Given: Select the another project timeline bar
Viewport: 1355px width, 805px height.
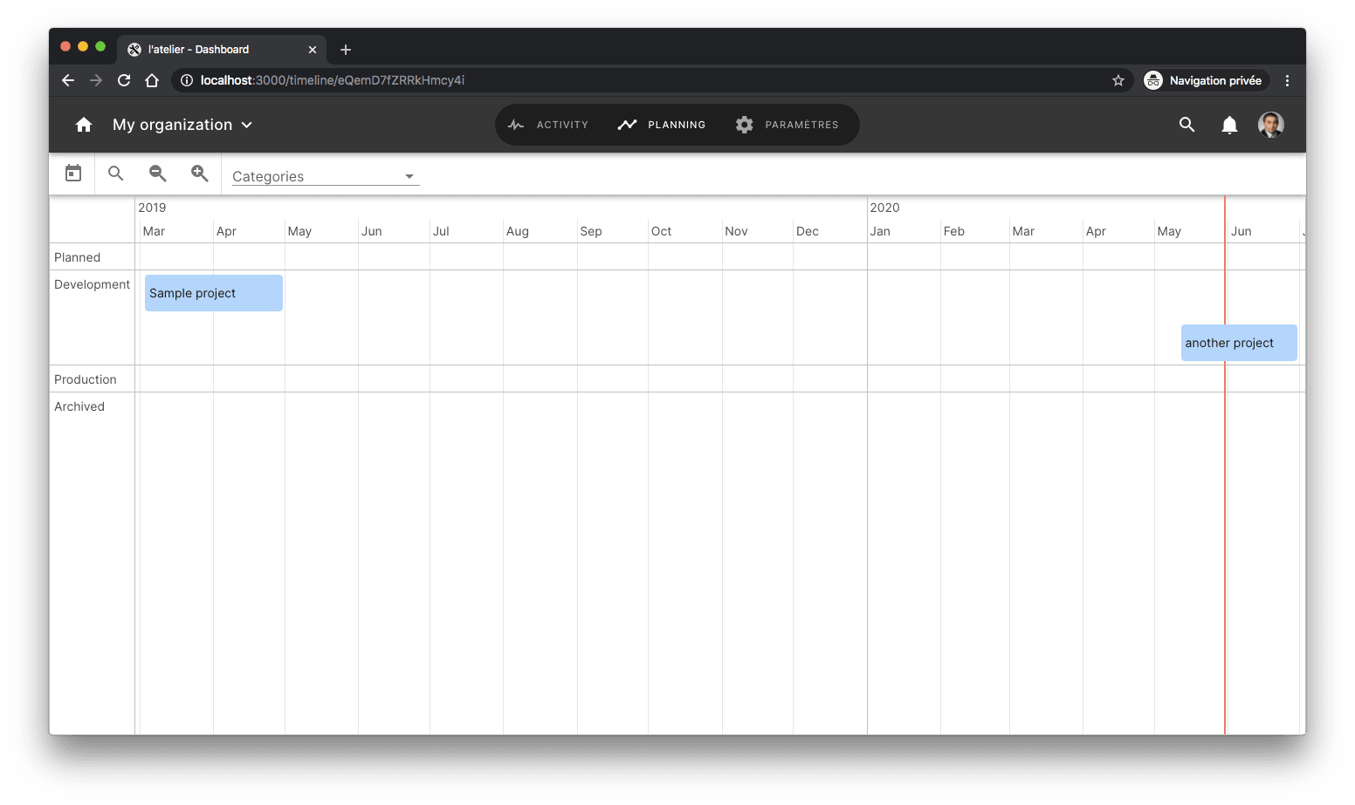Looking at the screenshot, I should [1239, 343].
